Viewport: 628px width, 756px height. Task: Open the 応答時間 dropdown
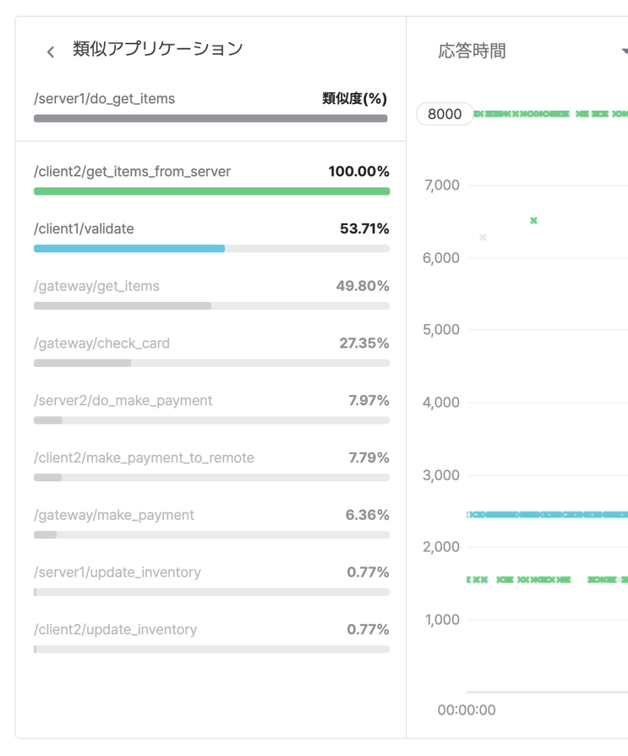click(x=624, y=51)
